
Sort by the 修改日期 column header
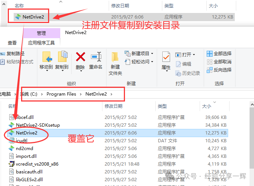point(113,106)
